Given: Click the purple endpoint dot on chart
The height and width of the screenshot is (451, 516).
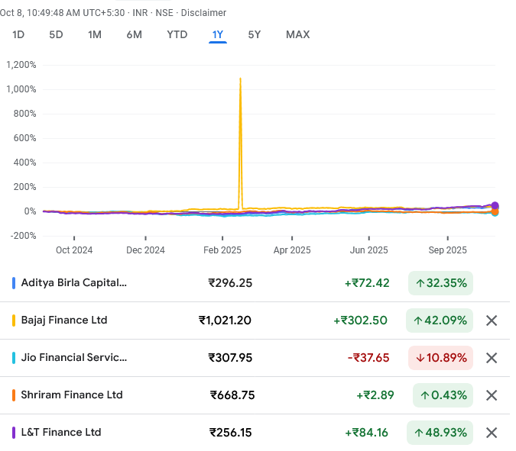Looking at the screenshot, I should pos(495,205).
